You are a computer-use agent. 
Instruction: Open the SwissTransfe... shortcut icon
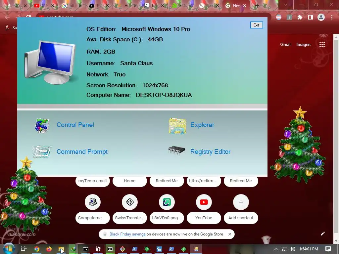[130, 202]
